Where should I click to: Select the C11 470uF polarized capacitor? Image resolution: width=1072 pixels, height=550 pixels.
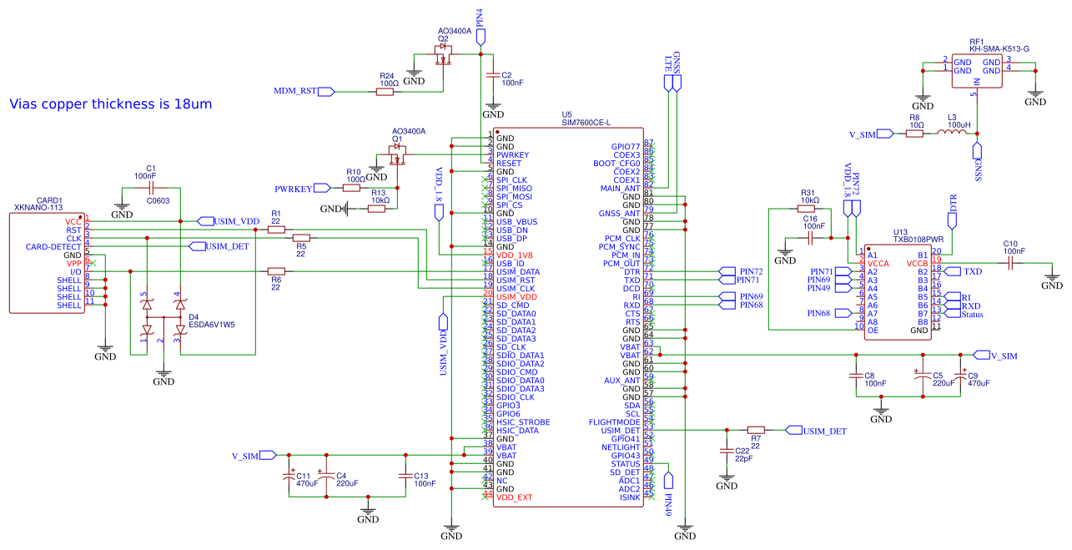tap(289, 476)
